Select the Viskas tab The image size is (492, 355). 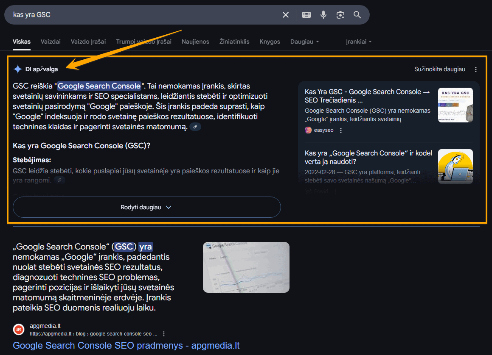click(22, 42)
